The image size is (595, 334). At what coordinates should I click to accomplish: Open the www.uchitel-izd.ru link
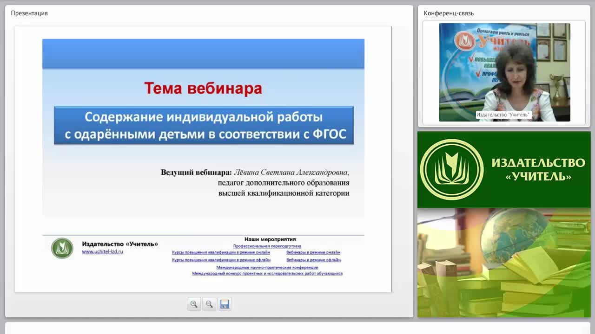102,251
